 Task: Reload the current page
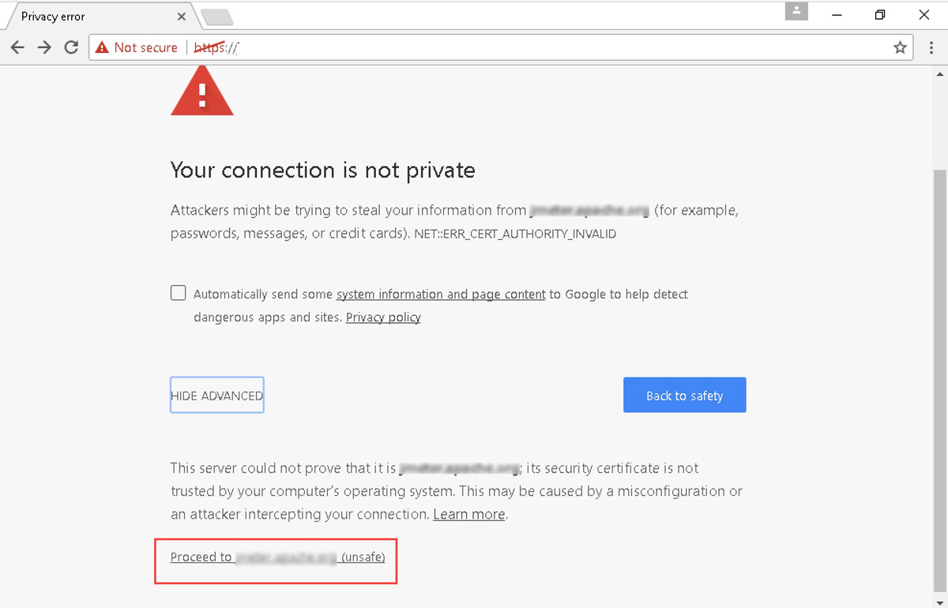[71, 47]
